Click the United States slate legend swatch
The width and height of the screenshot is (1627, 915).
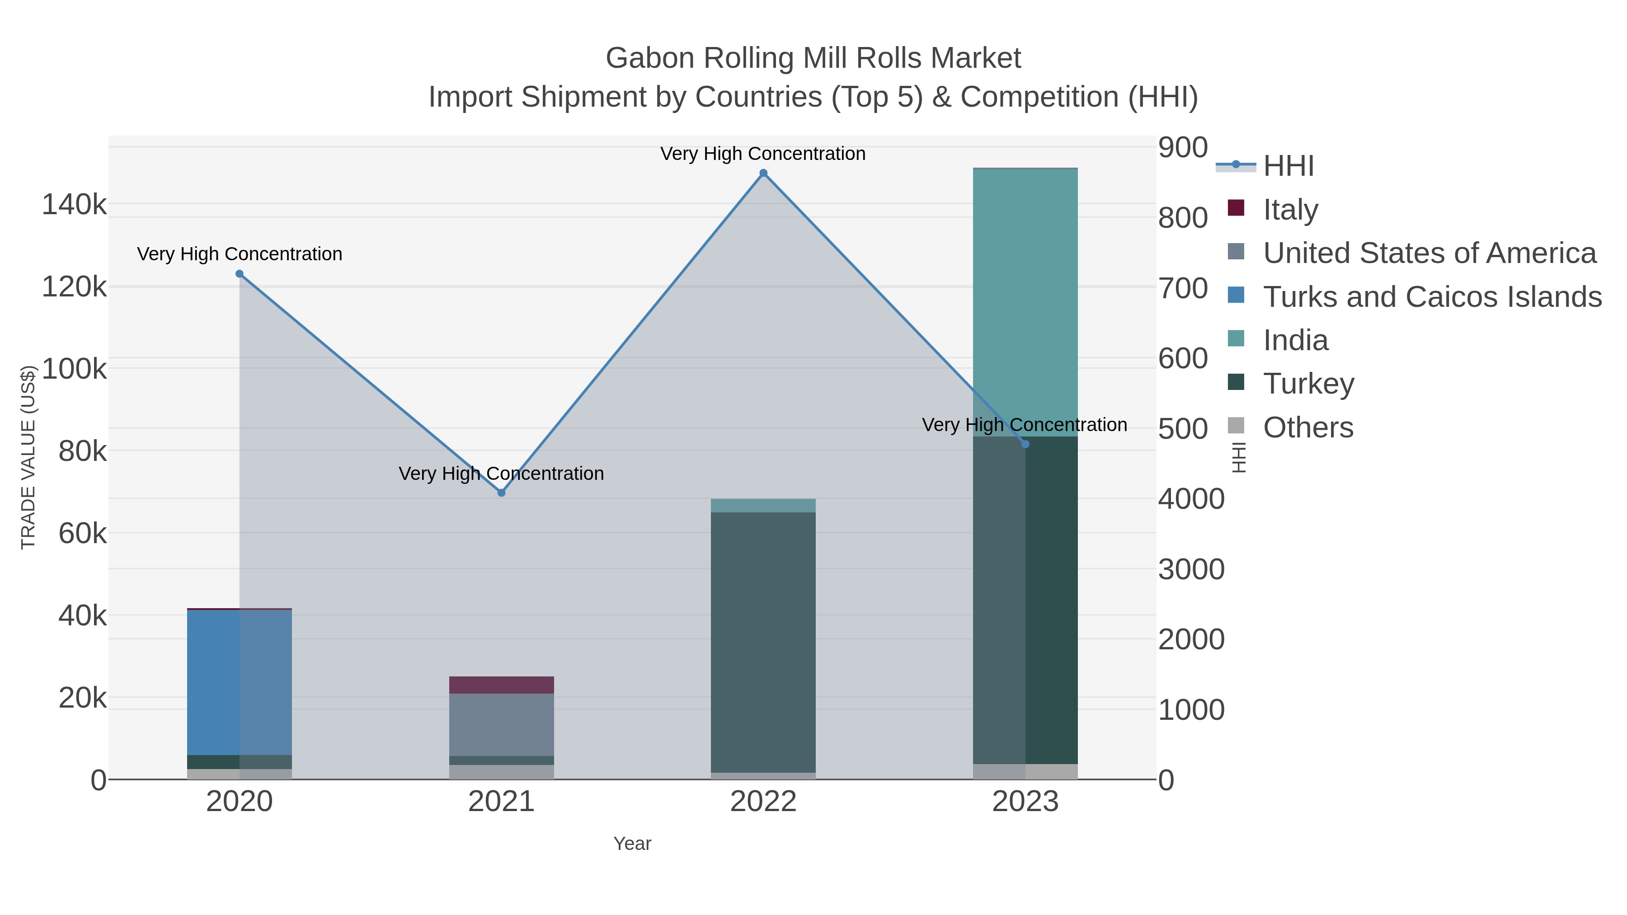[x=1236, y=251]
